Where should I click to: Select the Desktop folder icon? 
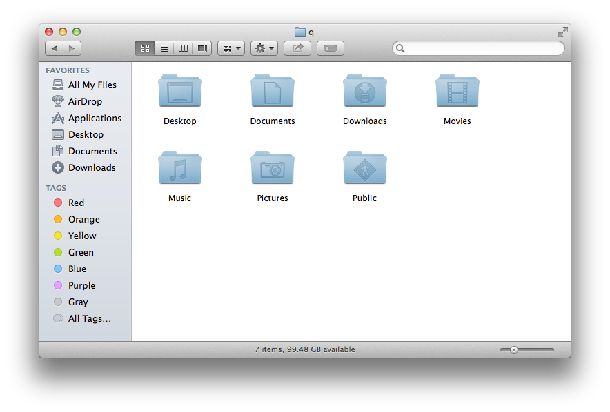pyautogui.click(x=179, y=91)
